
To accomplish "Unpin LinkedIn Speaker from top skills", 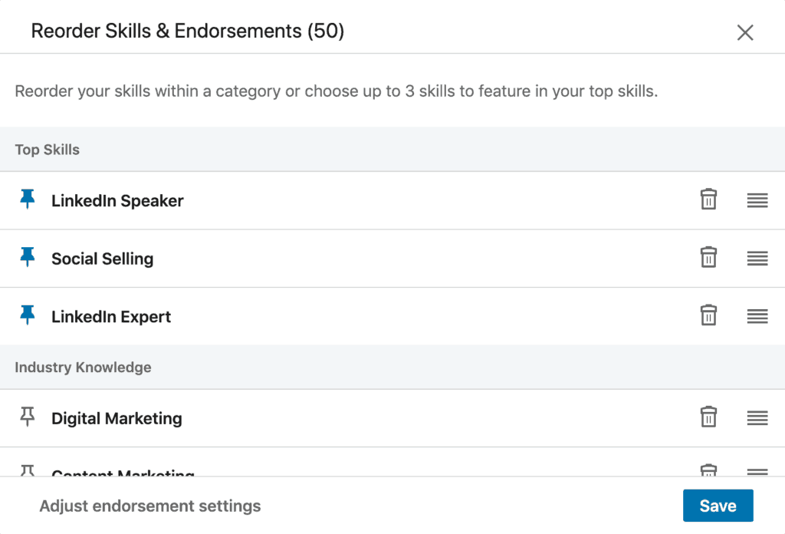I will (28, 198).
